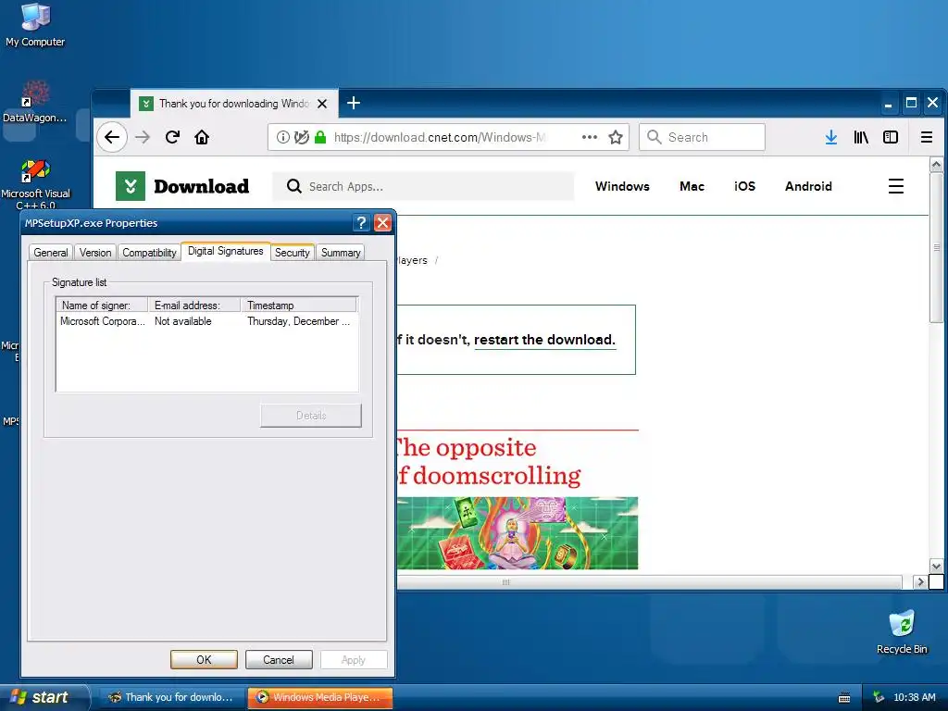Click the 'Name of signer:' column header

pyautogui.click(x=102, y=305)
